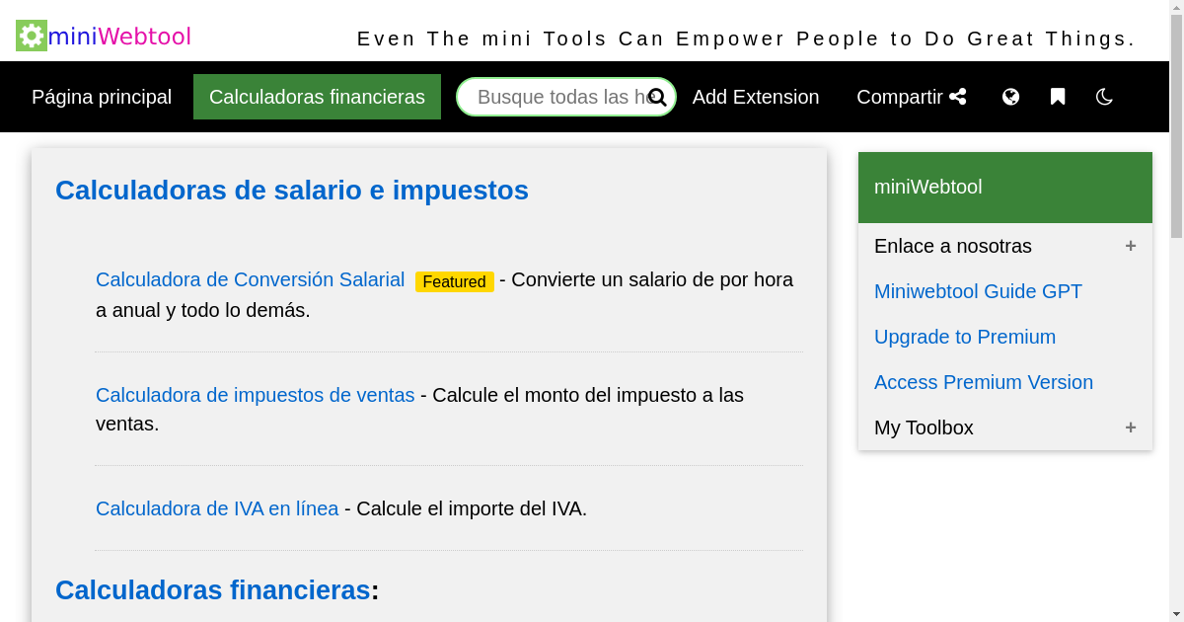This screenshot has width=1184, height=622.
Task: Click the green gear miniWebtool logo icon
Action: click(30, 36)
